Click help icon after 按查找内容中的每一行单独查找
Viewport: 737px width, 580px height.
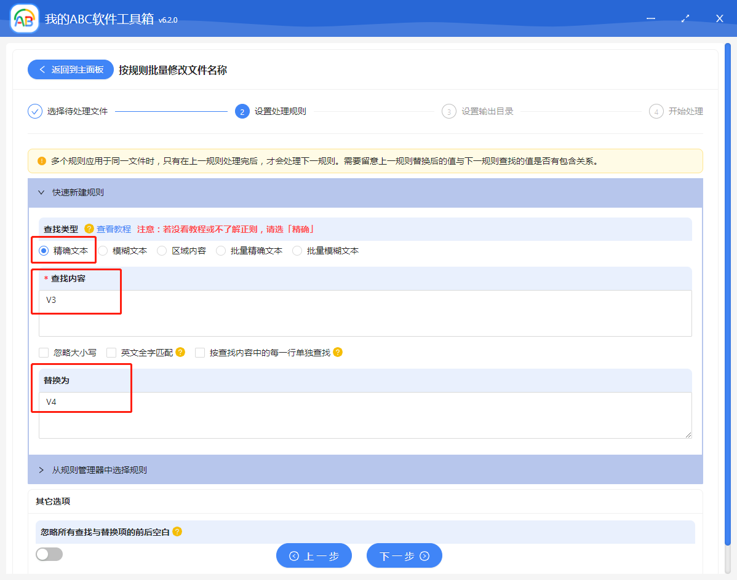(337, 352)
